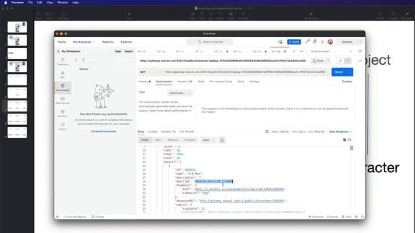Click the blue Send button
This screenshot has height=233, width=415.
339,72
